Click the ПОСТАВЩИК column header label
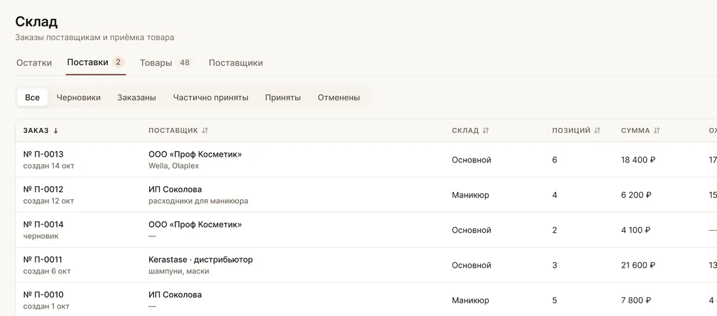The height and width of the screenshot is (316, 717). pyautogui.click(x=174, y=131)
